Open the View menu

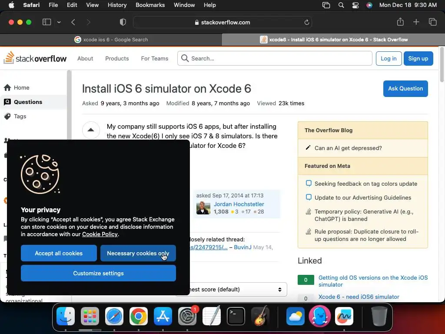(x=92, y=5)
